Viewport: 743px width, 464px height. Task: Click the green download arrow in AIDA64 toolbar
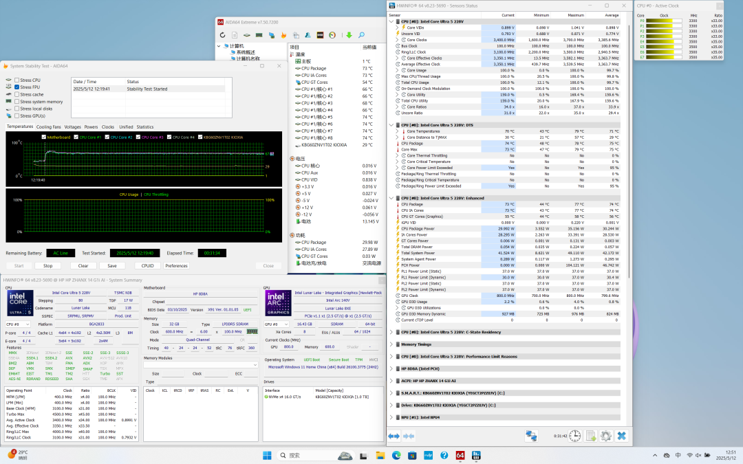349,35
